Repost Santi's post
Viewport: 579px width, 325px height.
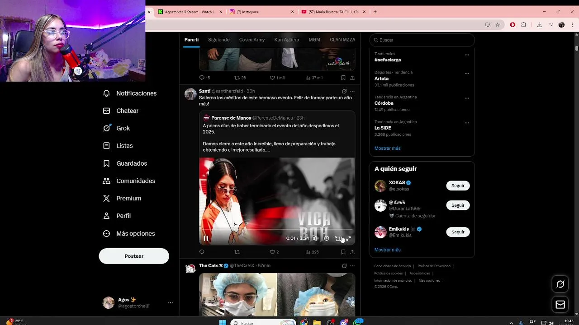(237, 252)
